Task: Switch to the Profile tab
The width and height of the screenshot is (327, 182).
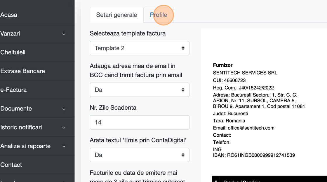Action: click(x=159, y=15)
